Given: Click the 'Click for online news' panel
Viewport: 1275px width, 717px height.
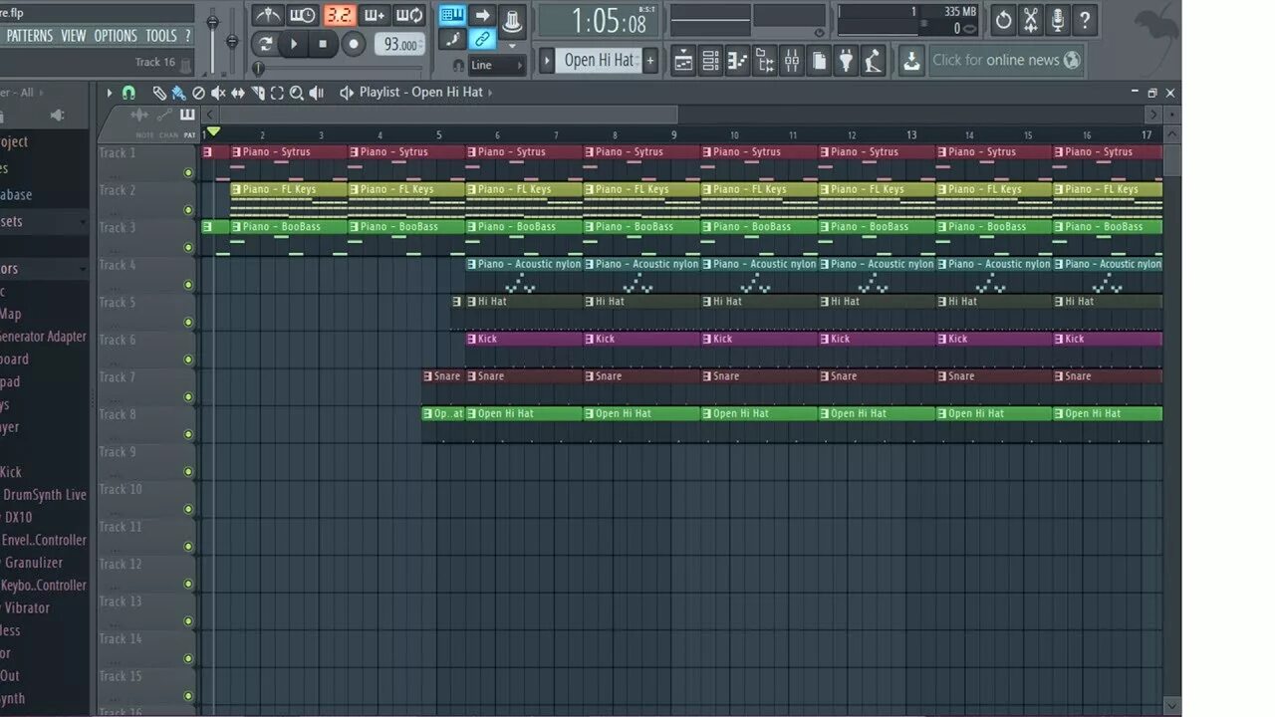Looking at the screenshot, I should (x=1006, y=61).
